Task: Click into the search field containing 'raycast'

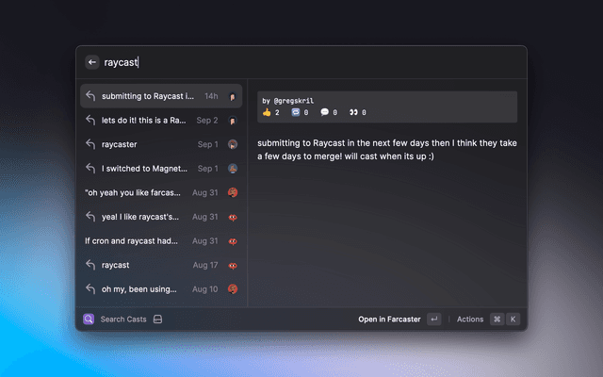Action: (x=283, y=62)
